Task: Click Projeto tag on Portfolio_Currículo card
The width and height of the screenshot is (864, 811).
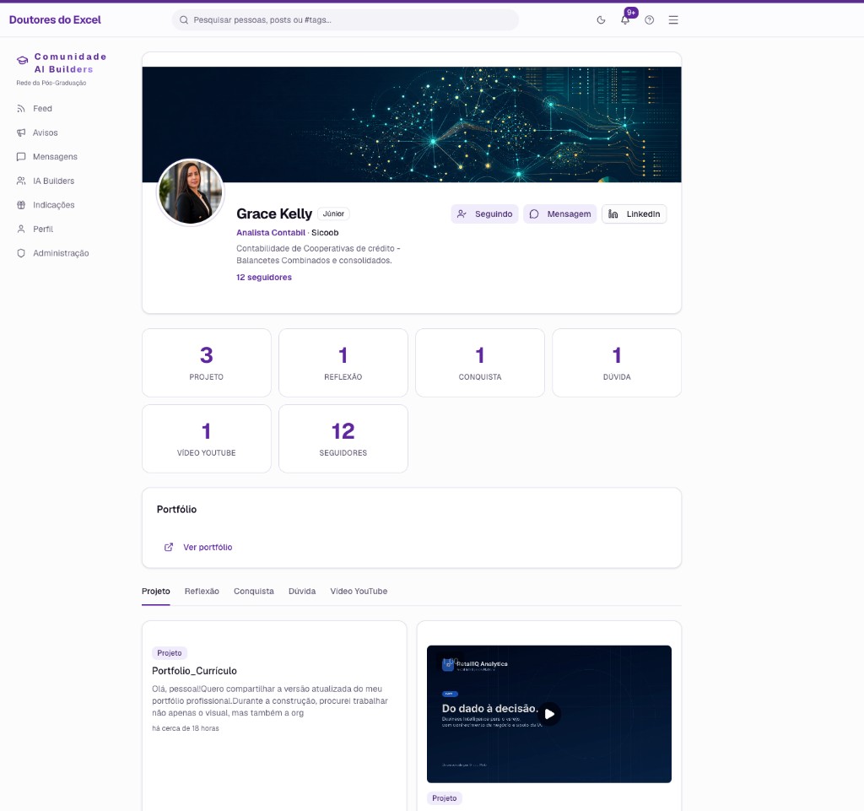Action: pyautogui.click(x=169, y=653)
